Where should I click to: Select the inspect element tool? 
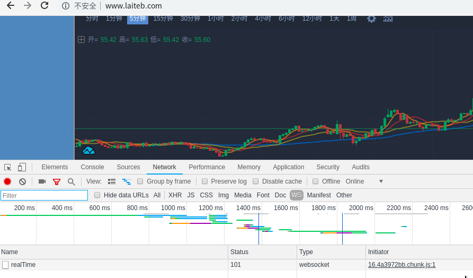click(x=8, y=167)
